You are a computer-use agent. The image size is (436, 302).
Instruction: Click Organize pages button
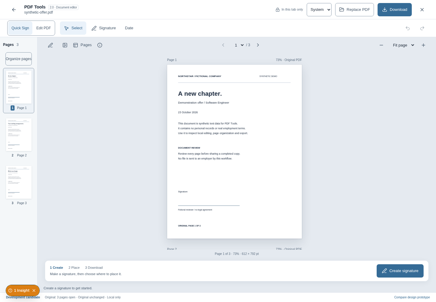[18, 59]
